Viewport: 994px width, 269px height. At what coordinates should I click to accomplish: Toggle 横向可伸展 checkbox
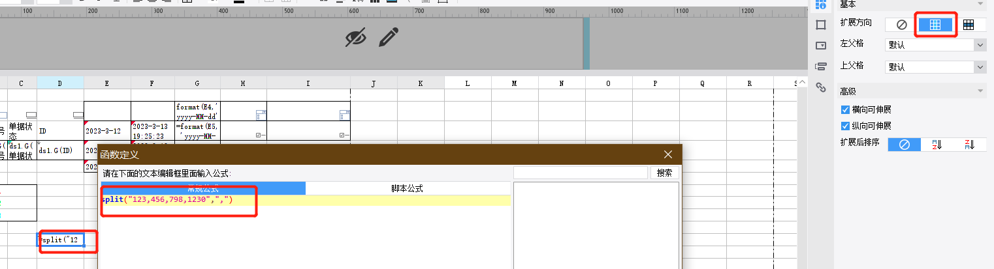(845, 109)
